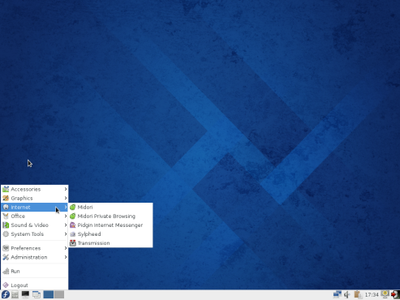Switch to the second gray workspace
400x300 pixels.
(59, 294)
